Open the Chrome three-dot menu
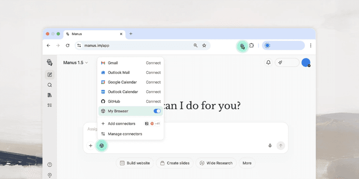This screenshot has width=359, height=179. tap(310, 45)
